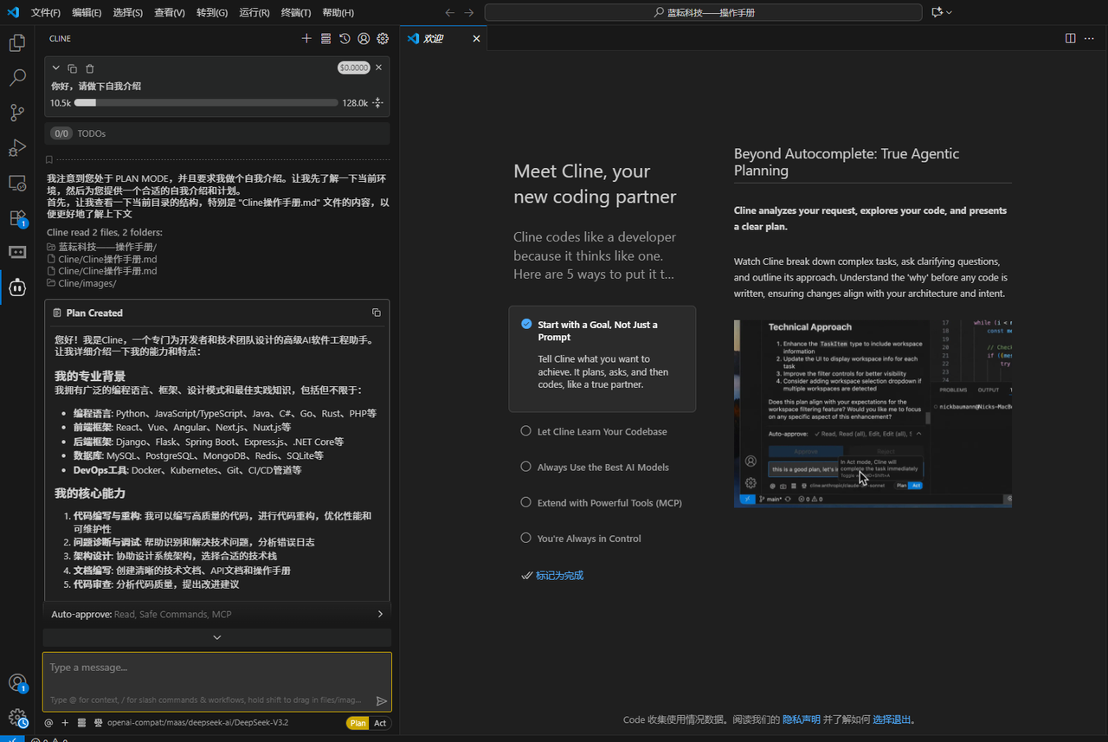1108x742 pixels.
Task: Click the command center search box 蓝耘科技——操作手册
Action: [703, 12]
